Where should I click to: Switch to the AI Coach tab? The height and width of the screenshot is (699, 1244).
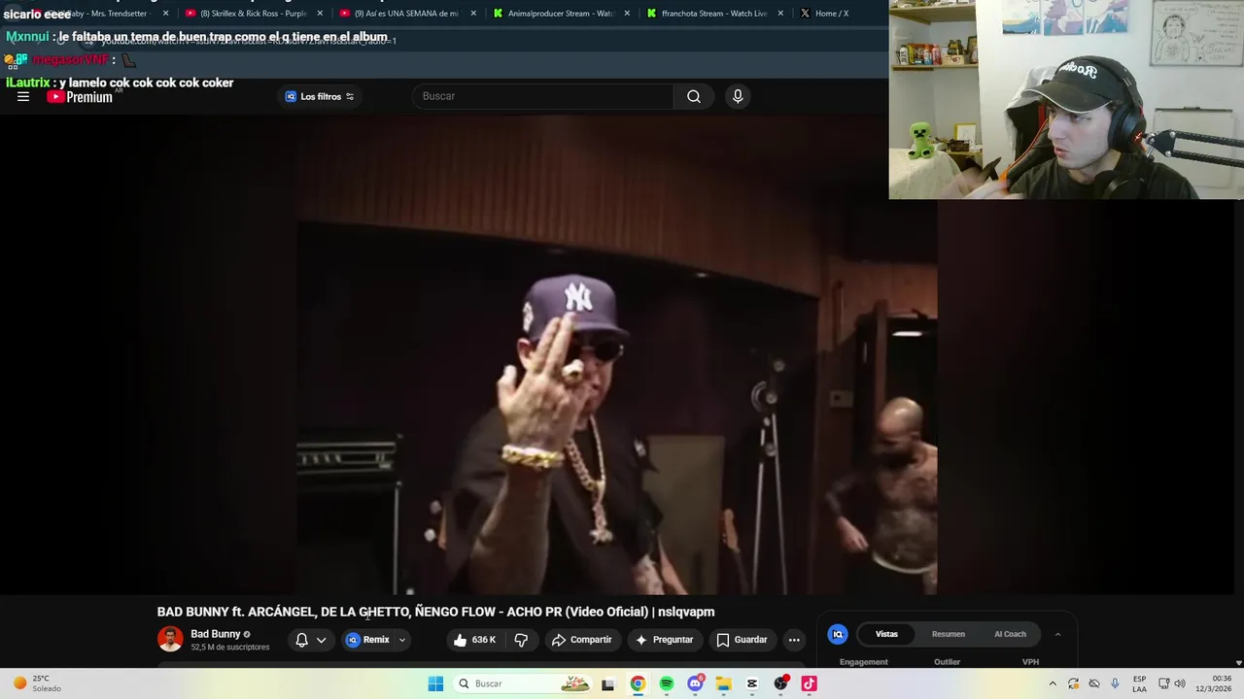1010,634
